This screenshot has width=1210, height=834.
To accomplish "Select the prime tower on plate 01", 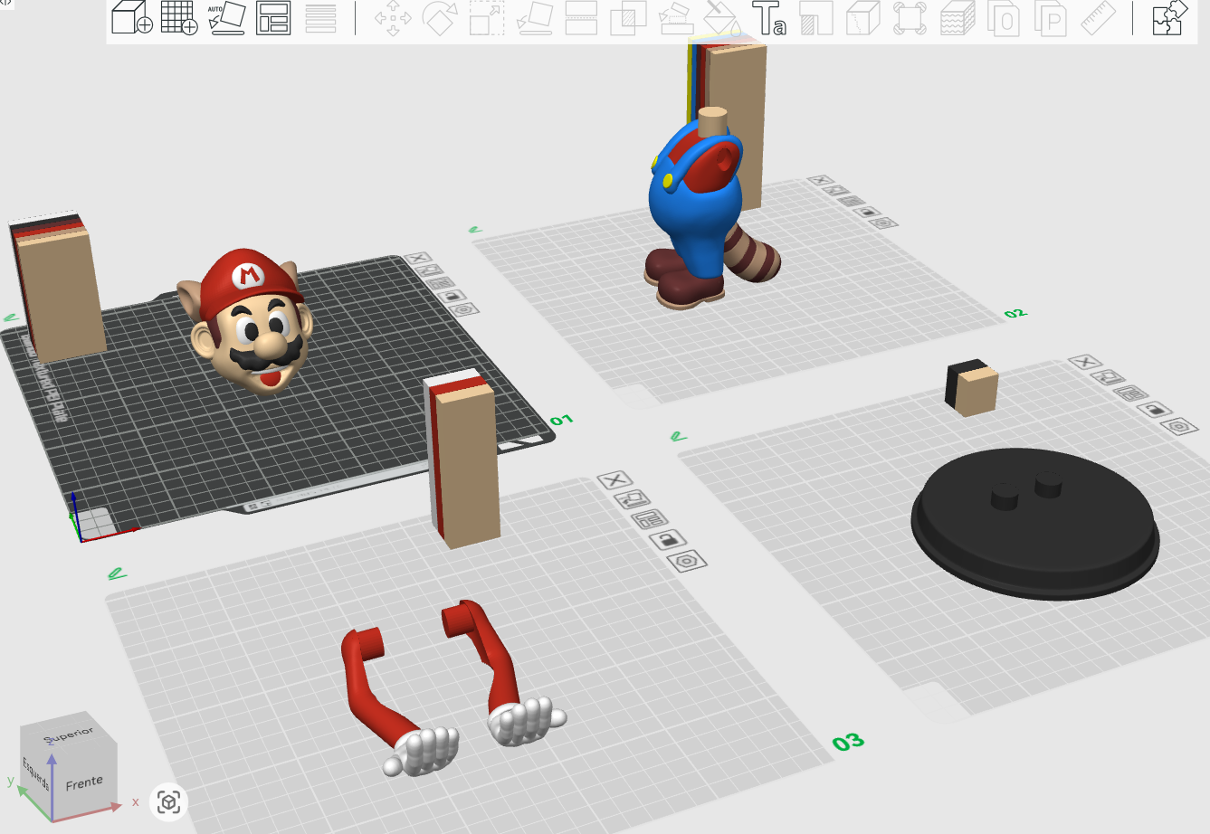I will click(x=58, y=288).
